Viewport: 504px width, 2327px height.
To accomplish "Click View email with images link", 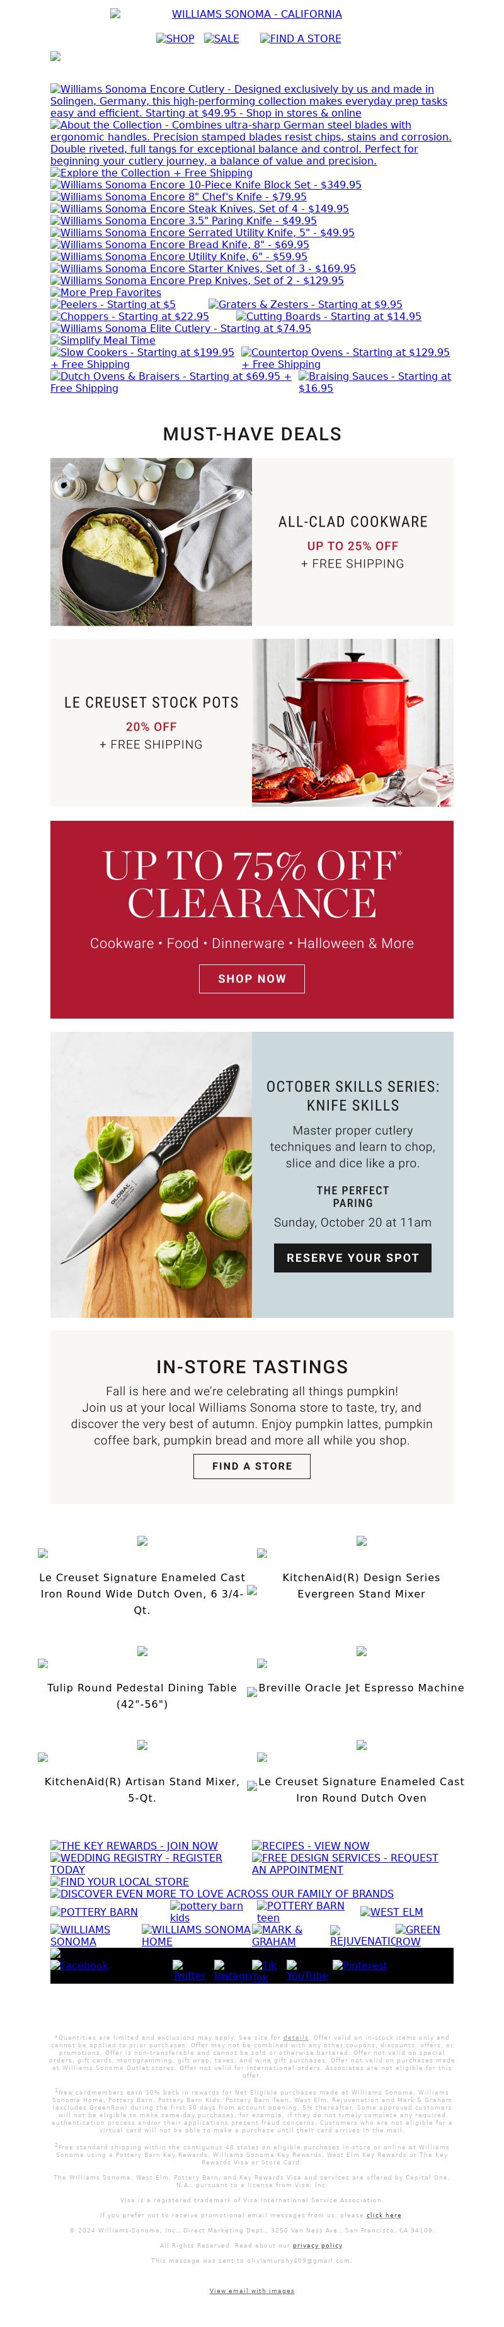I will [x=252, y=2291].
